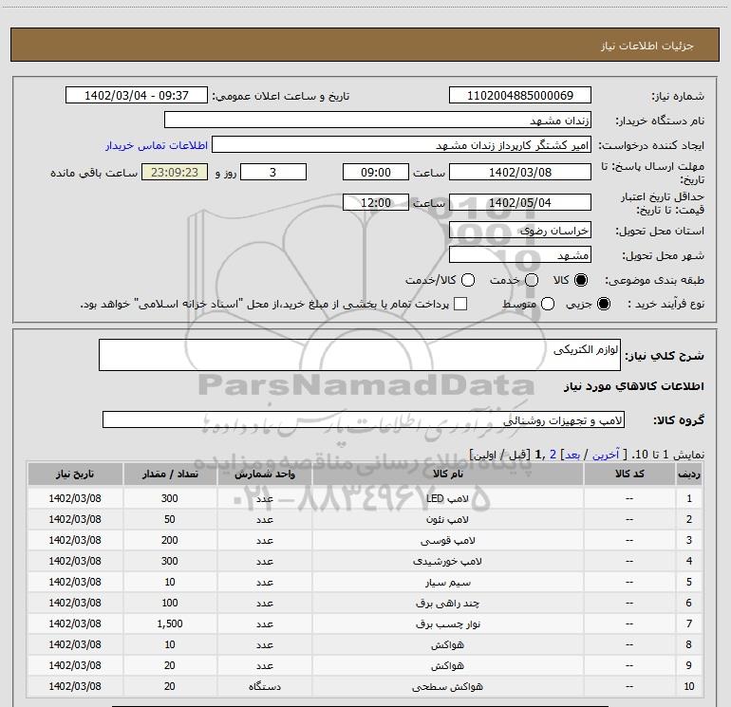Select the لامپ LED item row
Viewport: 731px width, 707px height.
(365, 498)
